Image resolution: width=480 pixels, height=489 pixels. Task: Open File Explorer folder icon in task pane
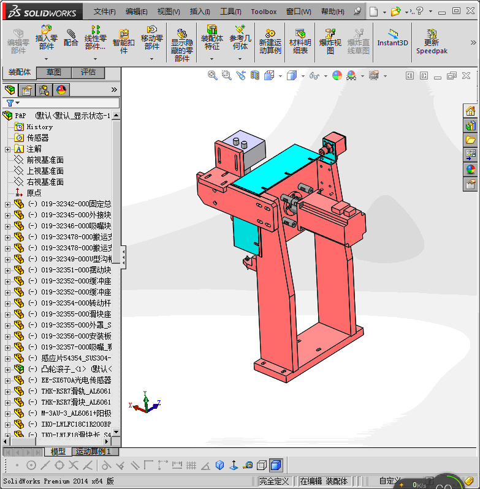[x=470, y=140]
